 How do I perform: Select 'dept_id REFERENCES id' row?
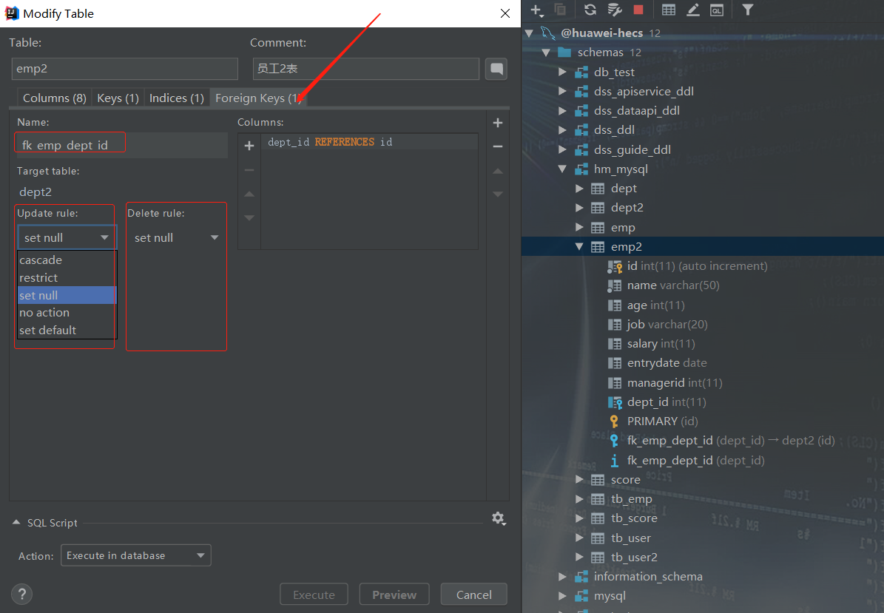(x=369, y=142)
